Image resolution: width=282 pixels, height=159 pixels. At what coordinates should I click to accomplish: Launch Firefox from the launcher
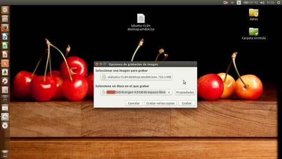point(5,28)
